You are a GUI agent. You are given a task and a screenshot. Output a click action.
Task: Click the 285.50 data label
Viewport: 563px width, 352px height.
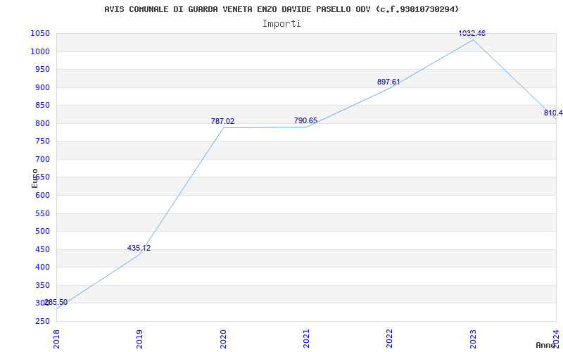[x=56, y=303]
